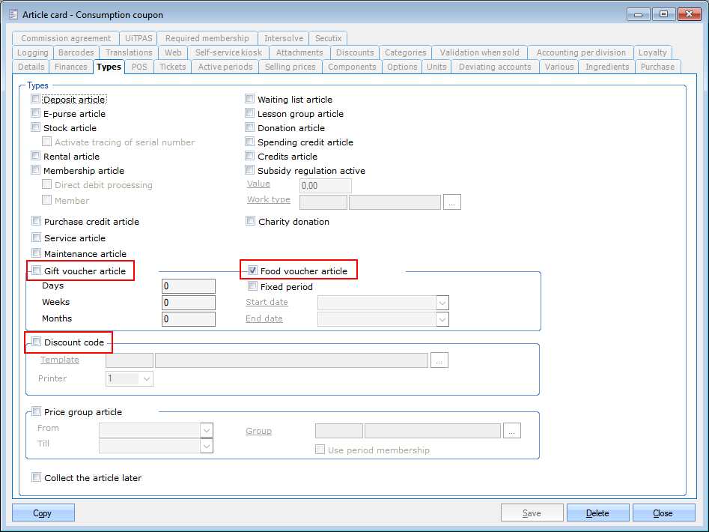Expand the End date dropdown
This screenshot has height=532, width=709.
[442, 319]
